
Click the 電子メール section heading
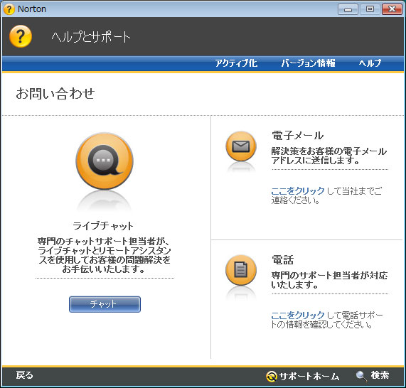[297, 135]
